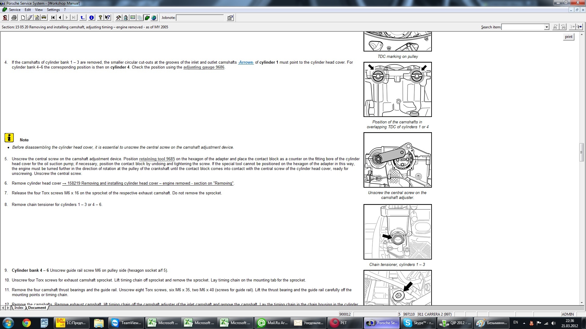The image size is (586, 329).
Task: Click the EN language indicator in tray
Action: (515, 322)
